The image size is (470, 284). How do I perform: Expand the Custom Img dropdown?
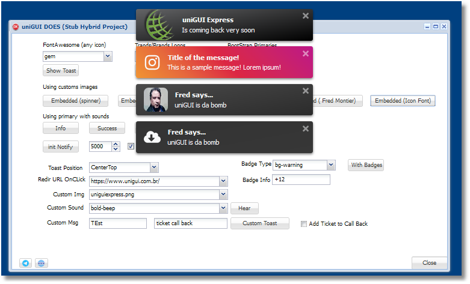pos(223,195)
